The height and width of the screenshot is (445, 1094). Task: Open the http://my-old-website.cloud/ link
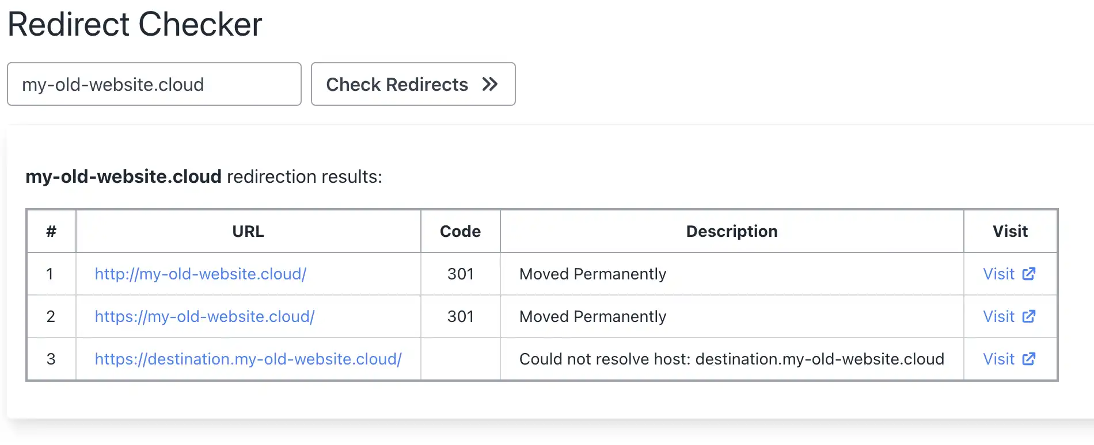200,274
